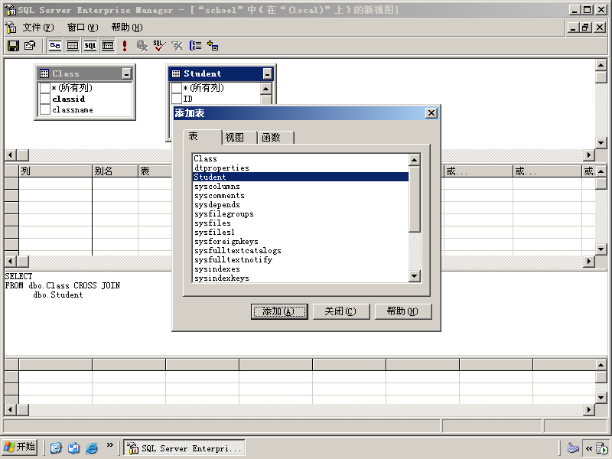Click the Save toolbar icon

(x=13, y=46)
